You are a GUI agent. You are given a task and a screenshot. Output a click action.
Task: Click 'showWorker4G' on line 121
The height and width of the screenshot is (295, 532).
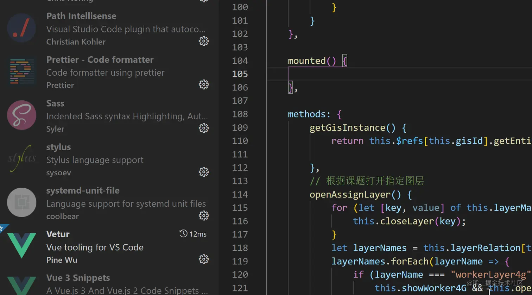click(434, 288)
